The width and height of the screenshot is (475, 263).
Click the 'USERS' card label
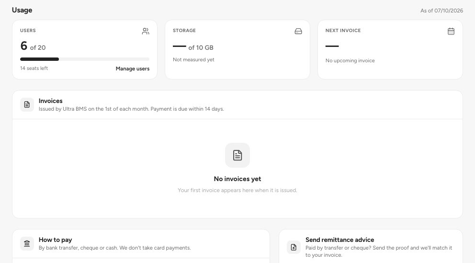pyautogui.click(x=28, y=31)
